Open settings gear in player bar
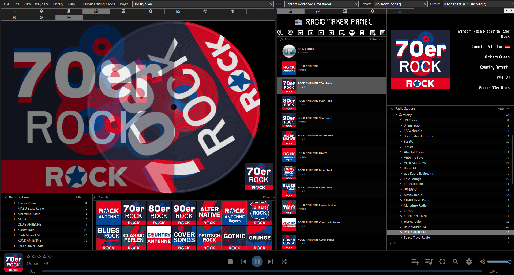514x275 pixels. (x=469, y=262)
